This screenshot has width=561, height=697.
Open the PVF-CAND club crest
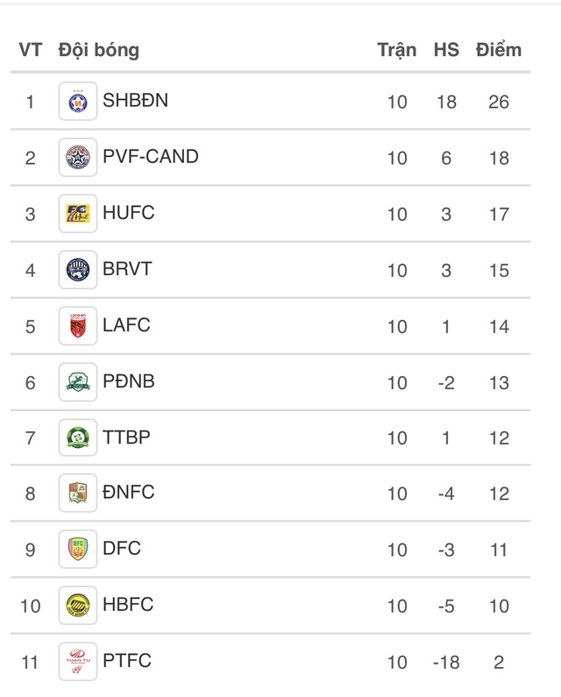coord(78,157)
